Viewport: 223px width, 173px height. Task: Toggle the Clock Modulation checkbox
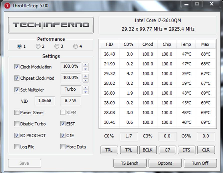click(x=17, y=67)
